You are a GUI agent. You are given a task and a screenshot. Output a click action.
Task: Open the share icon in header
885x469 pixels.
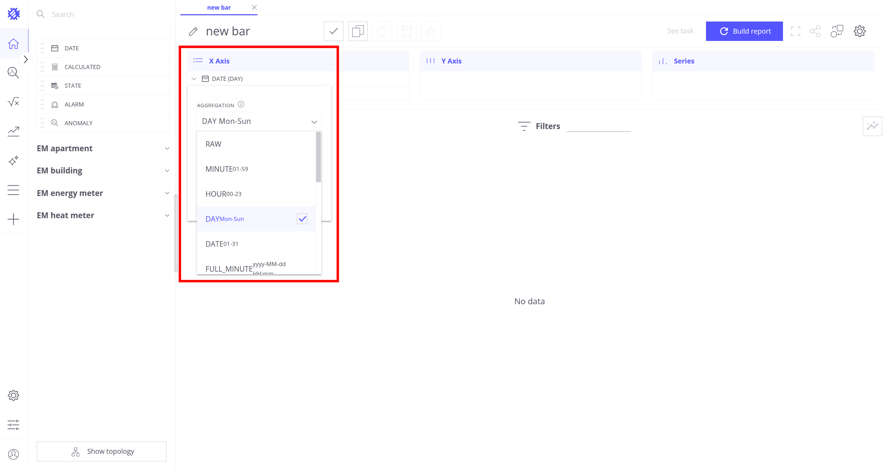pyautogui.click(x=815, y=31)
